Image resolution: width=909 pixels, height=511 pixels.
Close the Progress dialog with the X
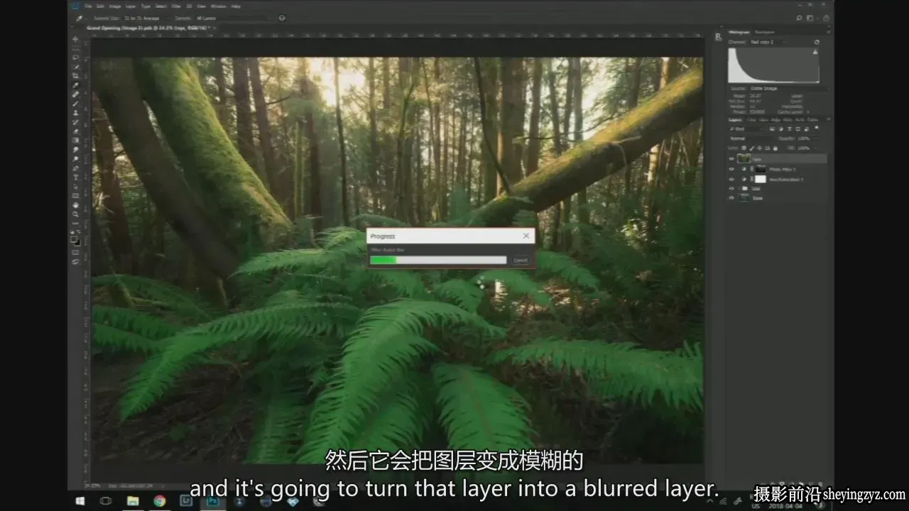tap(526, 236)
